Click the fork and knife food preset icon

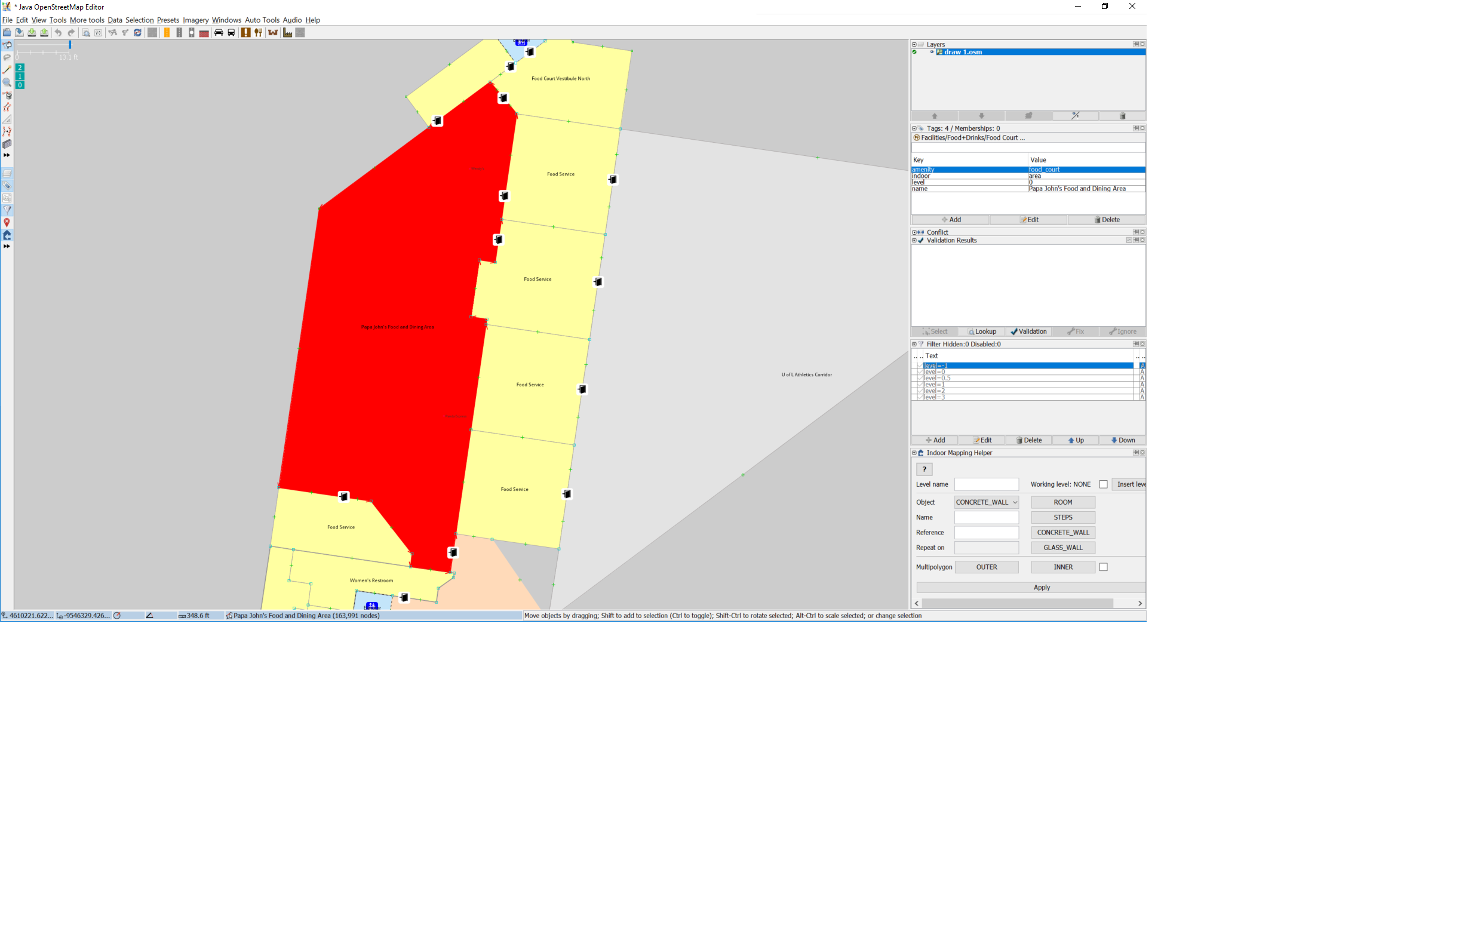tap(258, 33)
